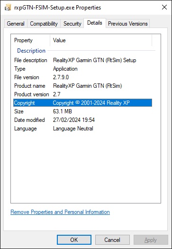This screenshot has height=249, width=172.
Task: Click the size value 63.1 MB
Action: pyautogui.click(x=63, y=111)
